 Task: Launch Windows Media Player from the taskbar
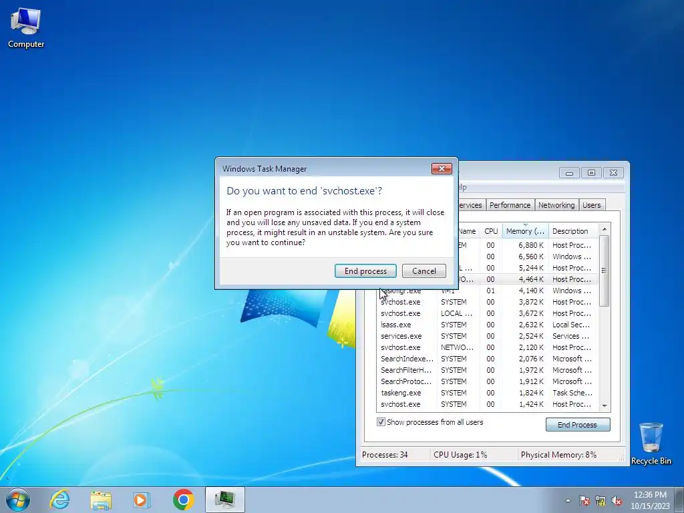pyautogui.click(x=142, y=500)
